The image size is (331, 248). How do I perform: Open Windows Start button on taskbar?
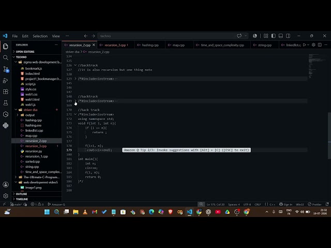47,212
